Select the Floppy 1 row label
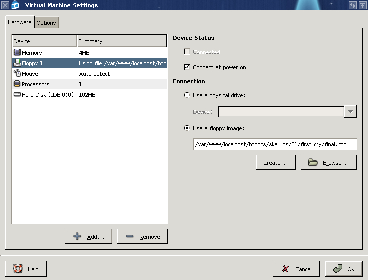368x280 pixels. (x=32, y=63)
